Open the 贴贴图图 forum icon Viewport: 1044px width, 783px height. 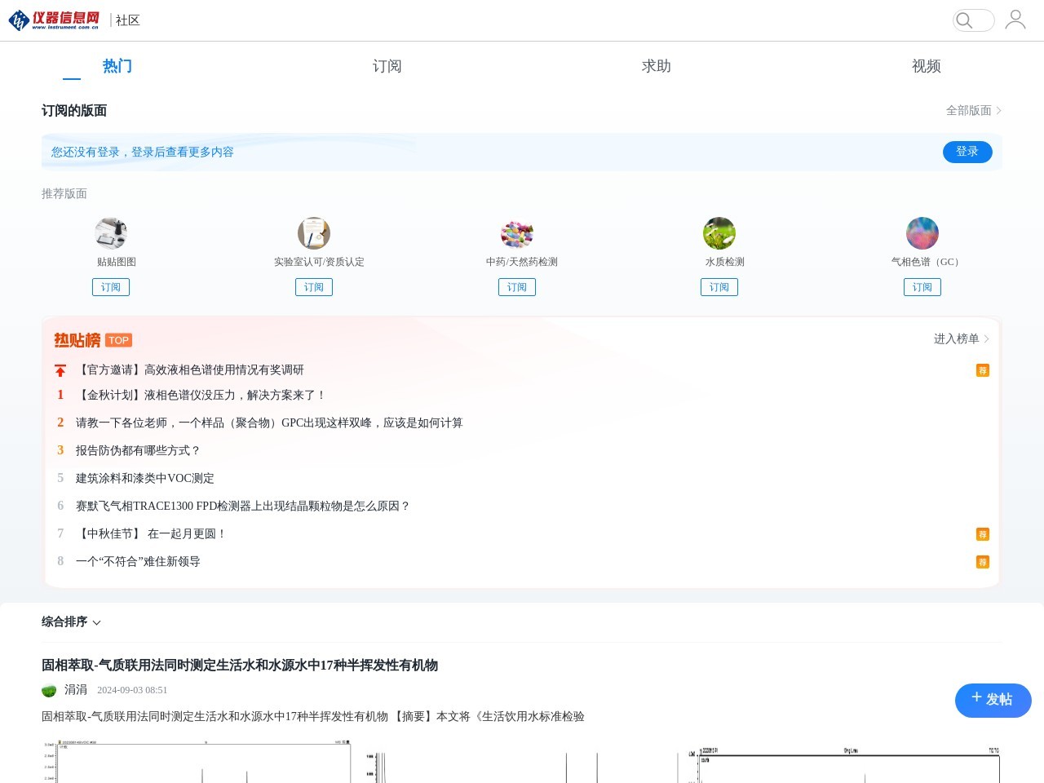(111, 233)
